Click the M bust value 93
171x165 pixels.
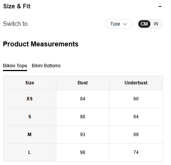click(x=83, y=135)
